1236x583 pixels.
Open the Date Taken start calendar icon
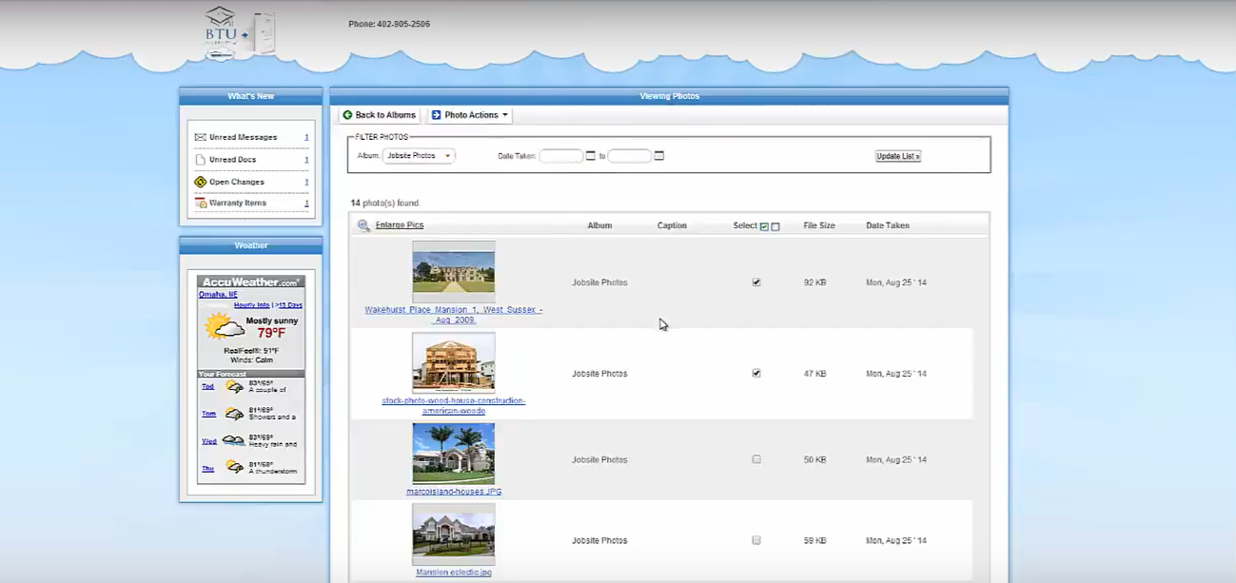[591, 156]
